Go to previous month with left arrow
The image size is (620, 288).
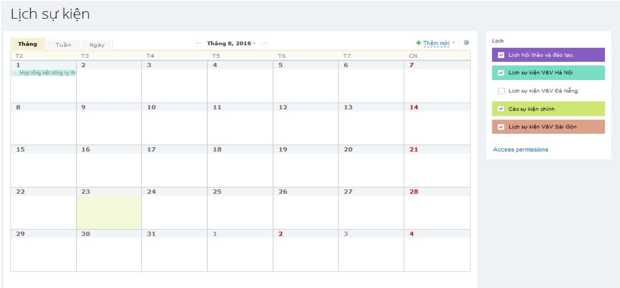pyautogui.click(x=199, y=43)
